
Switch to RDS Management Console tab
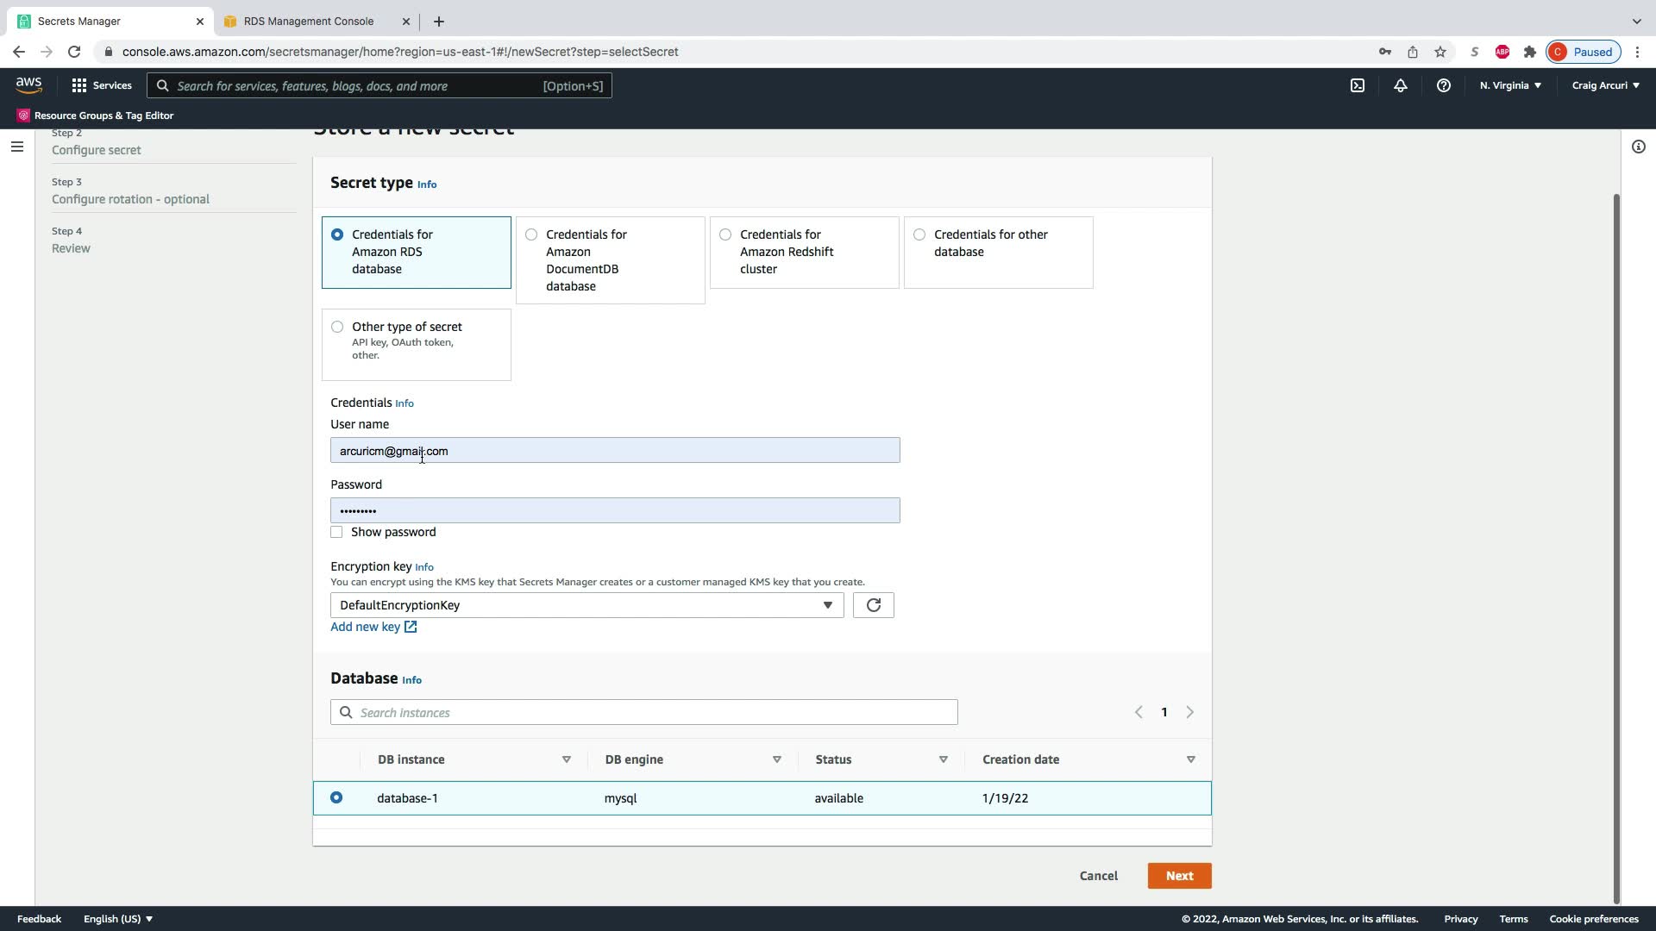(x=309, y=21)
